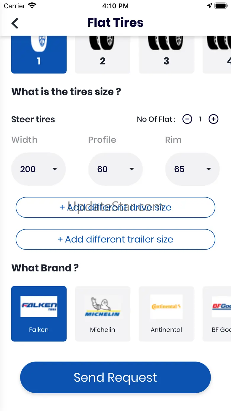
Task: Submit with the Send Request button
Action: click(115, 377)
